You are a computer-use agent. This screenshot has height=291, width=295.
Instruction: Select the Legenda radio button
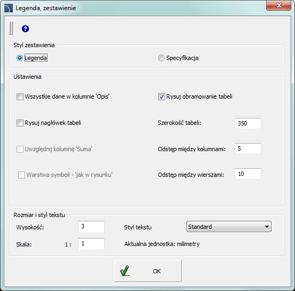point(20,58)
